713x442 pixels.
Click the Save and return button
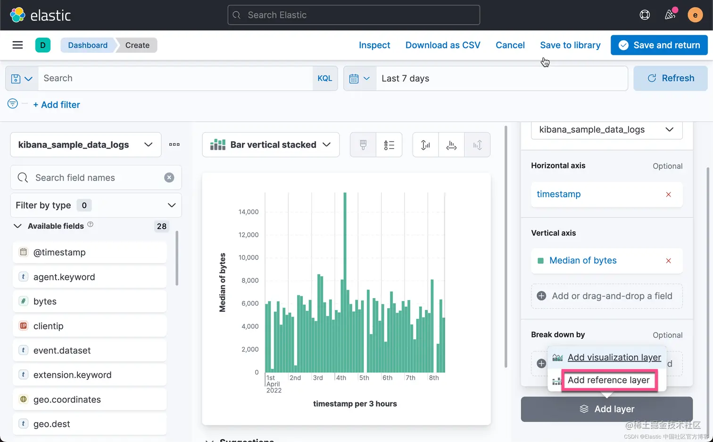659,45
